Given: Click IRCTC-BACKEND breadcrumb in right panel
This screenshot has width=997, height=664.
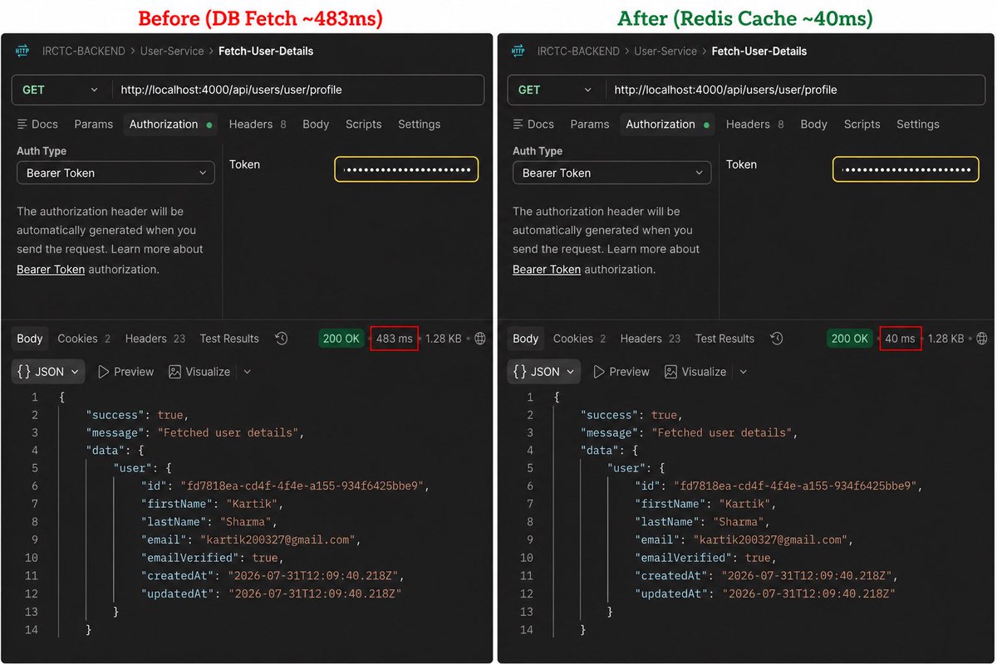Looking at the screenshot, I should click(578, 51).
